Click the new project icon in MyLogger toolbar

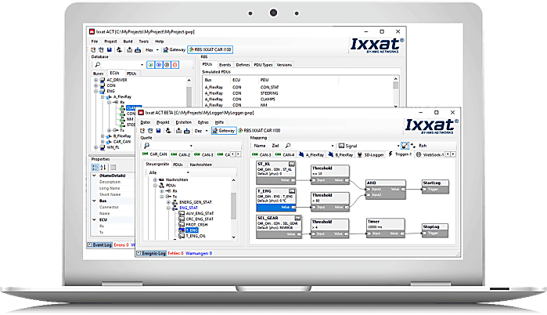click(x=142, y=131)
